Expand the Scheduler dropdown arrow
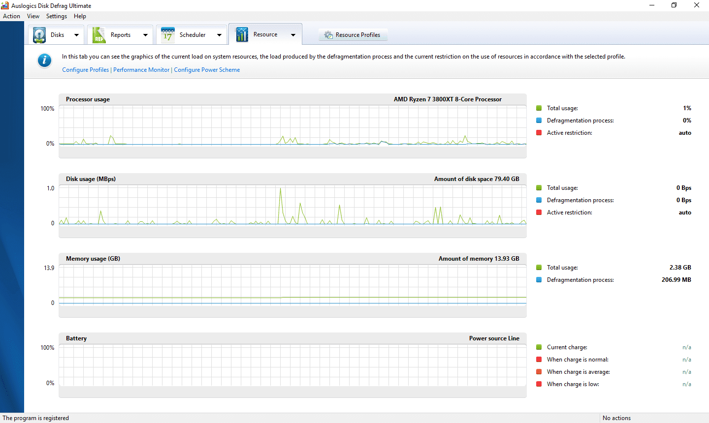 (x=219, y=35)
